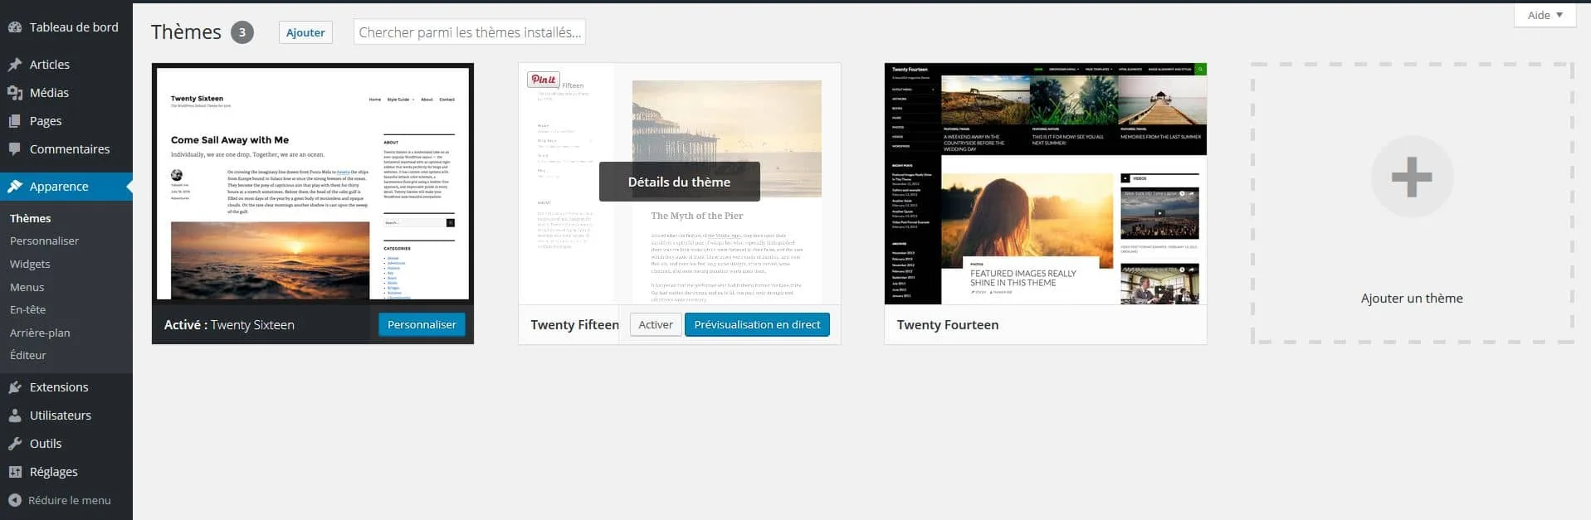Select the Thèmes submenu entry
This screenshot has width=1591, height=520.
point(31,218)
